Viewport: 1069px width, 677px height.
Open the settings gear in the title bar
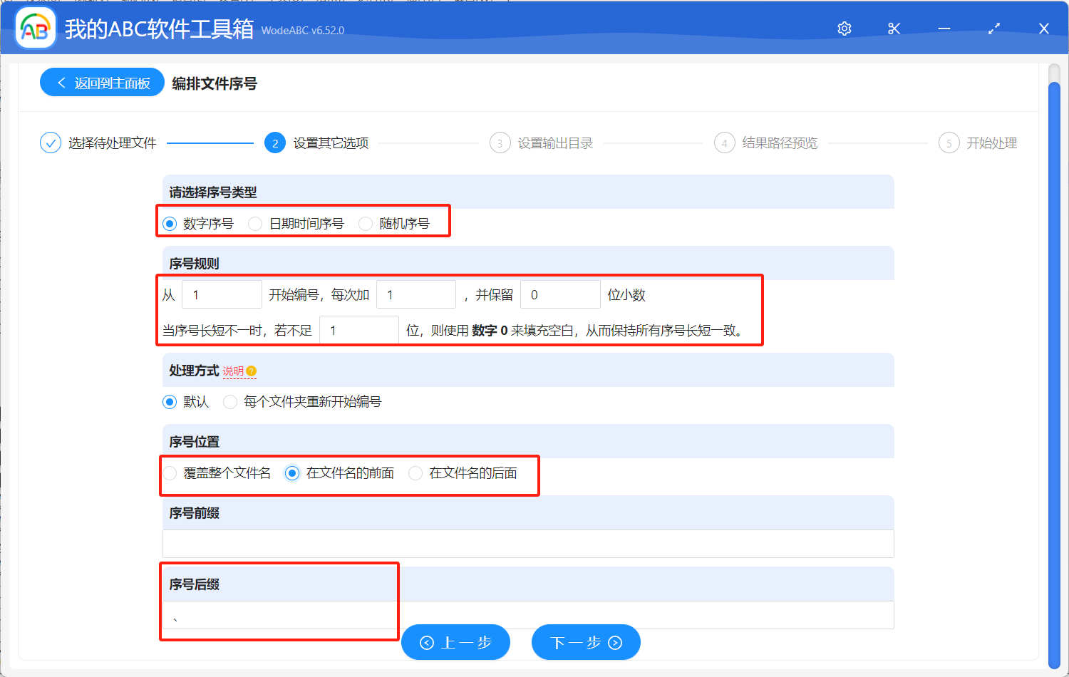pos(844,29)
